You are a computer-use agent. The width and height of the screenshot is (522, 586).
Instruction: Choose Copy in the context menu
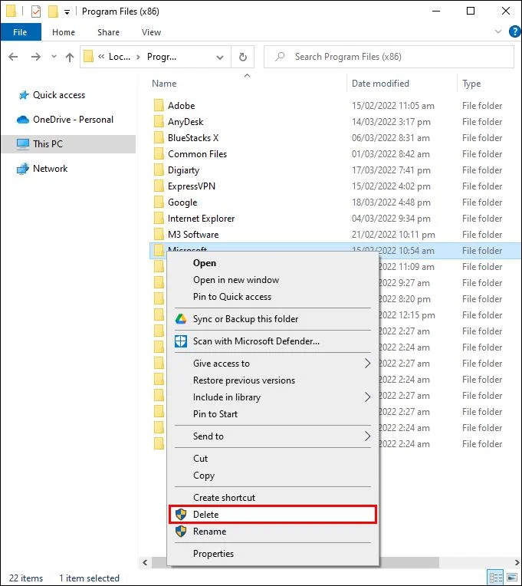(x=273, y=476)
